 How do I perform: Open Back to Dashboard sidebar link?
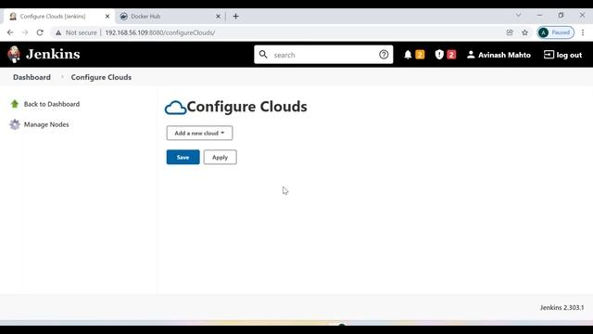coord(52,104)
